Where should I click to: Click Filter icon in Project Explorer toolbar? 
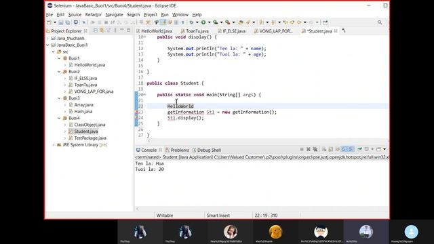pyautogui.click(x=108, y=30)
